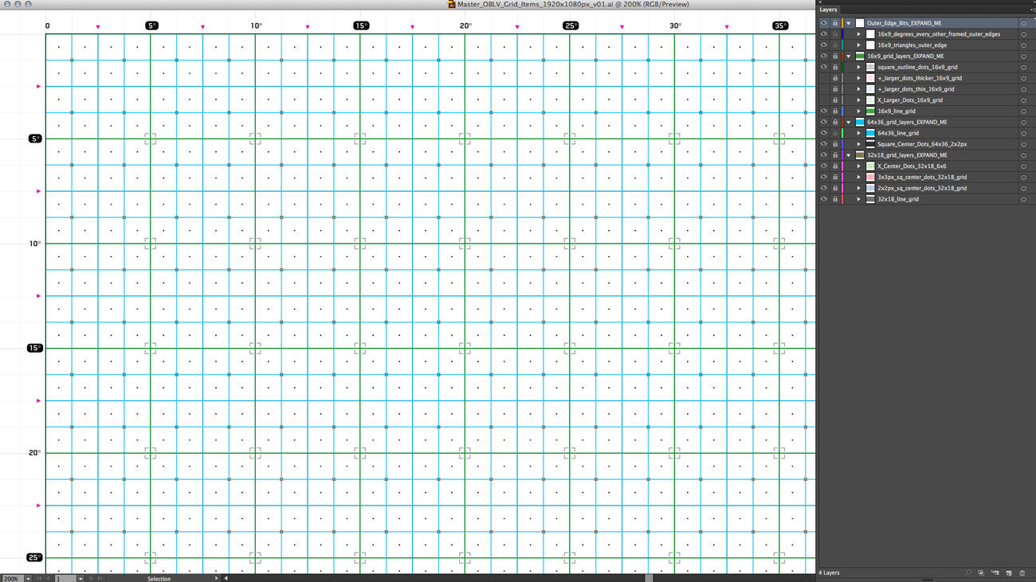Unlock the +_larger_dots_thicker_16x9_grid sublayer
Viewport: 1036px width, 582px height.
(x=835, y=78)
